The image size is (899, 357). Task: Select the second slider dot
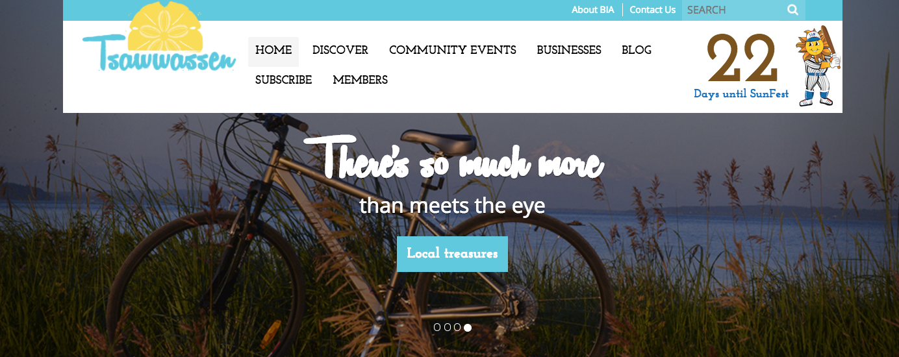[448, 328]
